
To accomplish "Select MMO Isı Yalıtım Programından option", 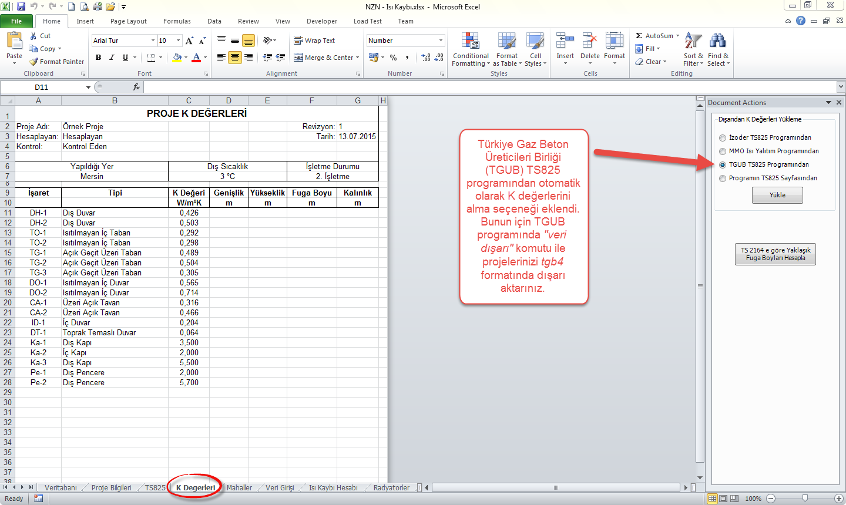I will pyautogui.click(x=723, y=151).
